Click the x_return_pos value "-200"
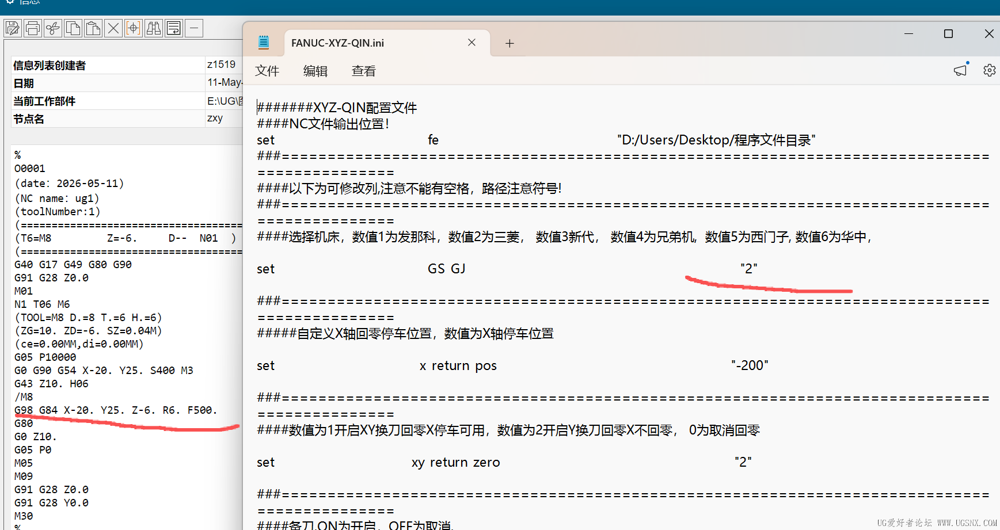Image resolution: width=1000 pixels, height=530 pixels. click(750, 365)
